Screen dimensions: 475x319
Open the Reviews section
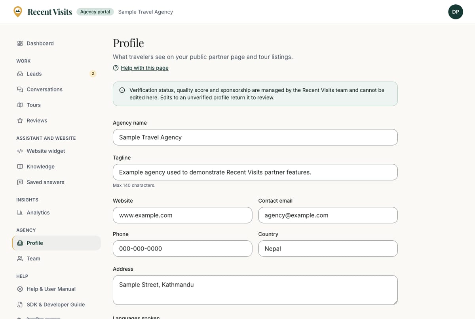tap(56, 120)
